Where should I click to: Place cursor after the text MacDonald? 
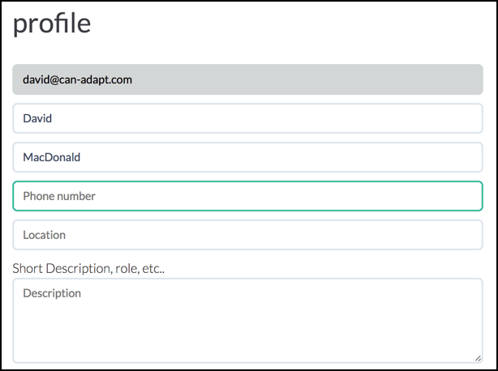[x=81, y=157]
